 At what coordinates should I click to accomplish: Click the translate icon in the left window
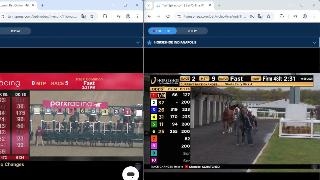click(x=84, y=16)
